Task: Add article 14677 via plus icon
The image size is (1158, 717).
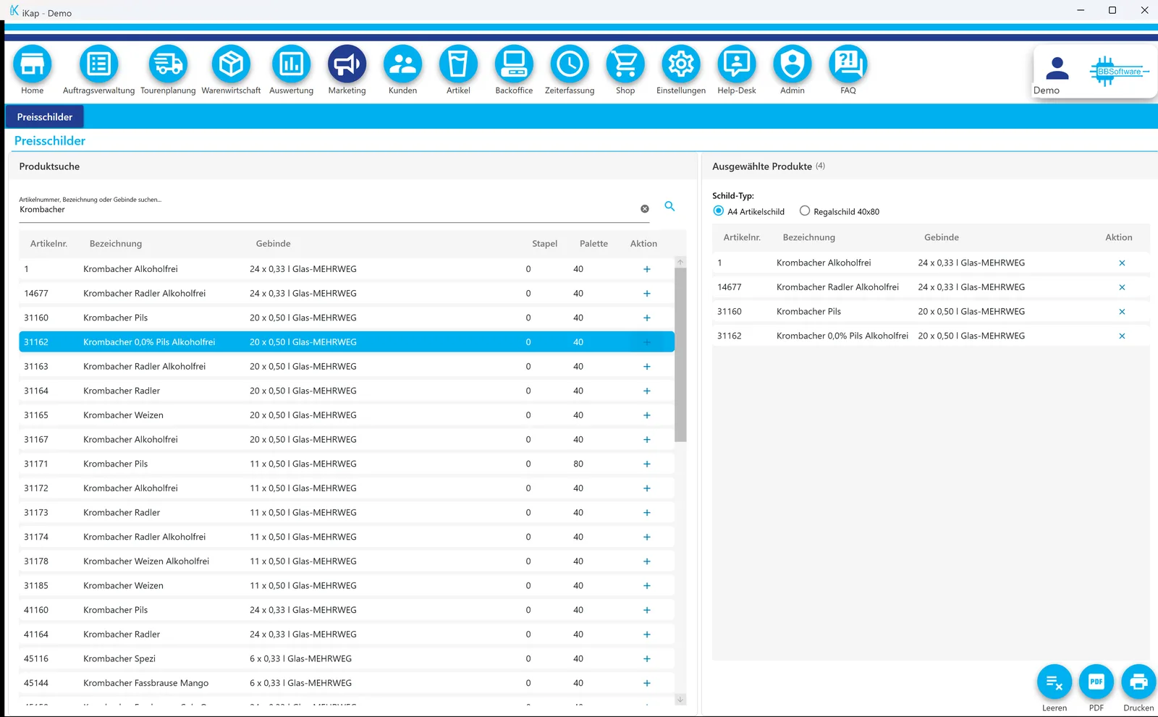Action: [x=647, y=294]
